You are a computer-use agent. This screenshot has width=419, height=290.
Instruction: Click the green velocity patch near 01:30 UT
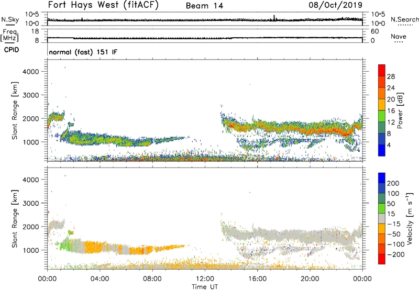(64, 244)
